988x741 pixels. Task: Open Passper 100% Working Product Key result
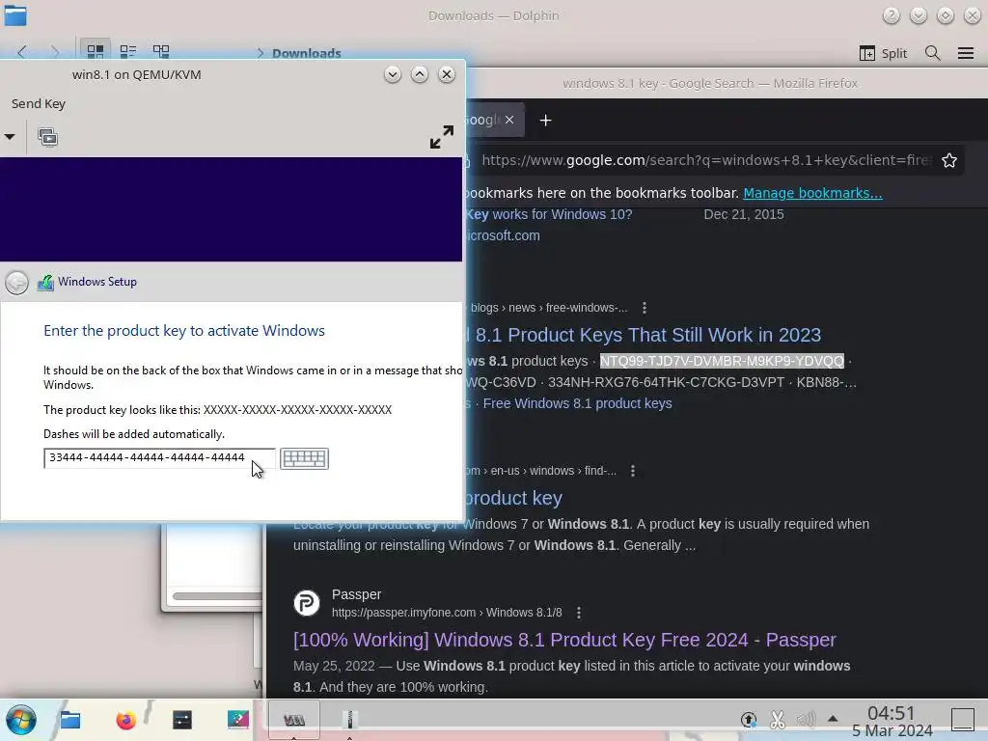tap(564, 640)
